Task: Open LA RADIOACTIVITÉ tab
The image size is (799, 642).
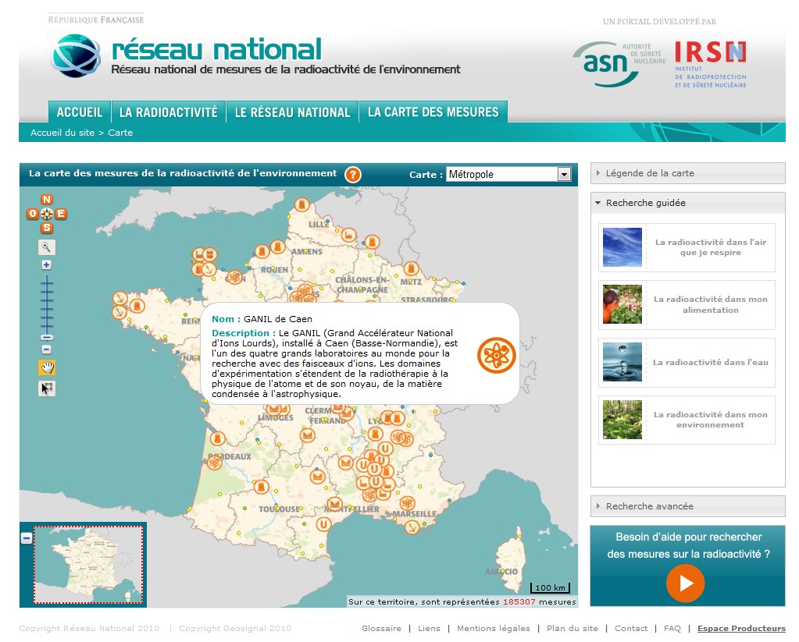Action: [x=169, y=112]
